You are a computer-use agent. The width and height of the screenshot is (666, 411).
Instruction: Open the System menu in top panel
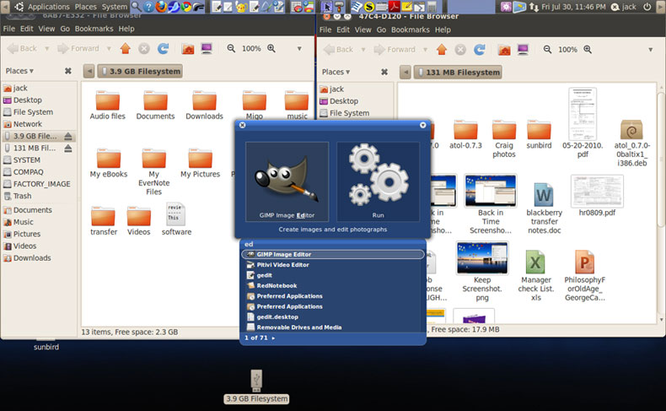click(115, 7)
